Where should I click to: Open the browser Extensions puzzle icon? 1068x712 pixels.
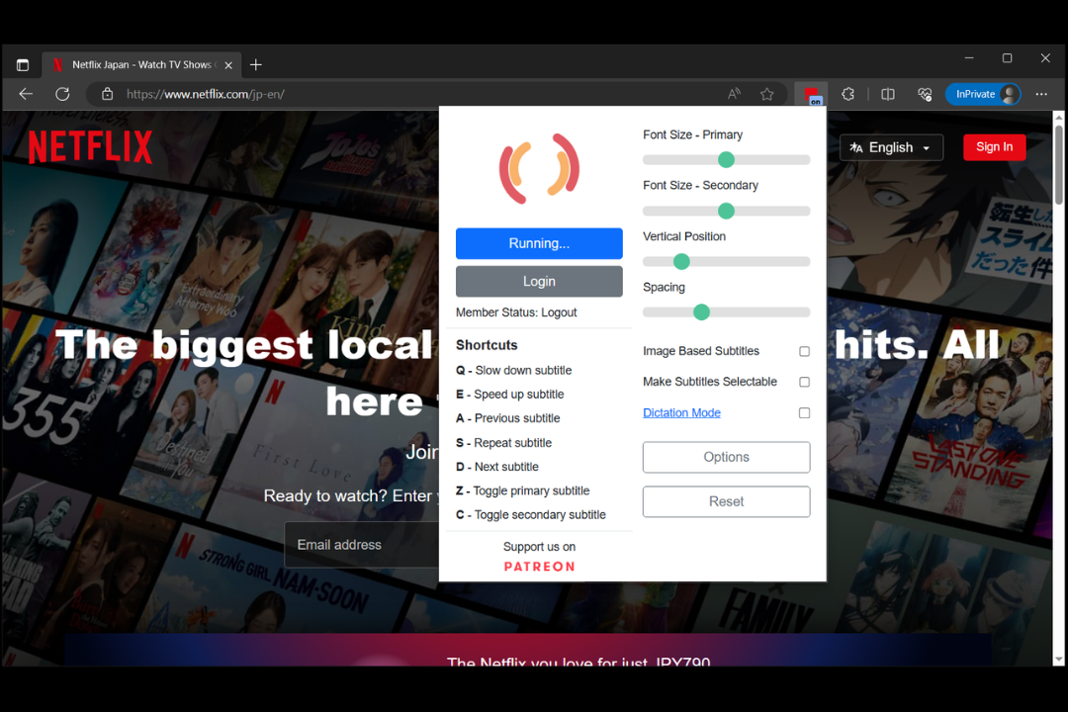coord(848,94)
